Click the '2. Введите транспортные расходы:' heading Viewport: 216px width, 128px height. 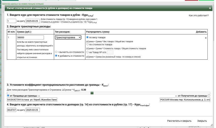(x=29, y=27)
